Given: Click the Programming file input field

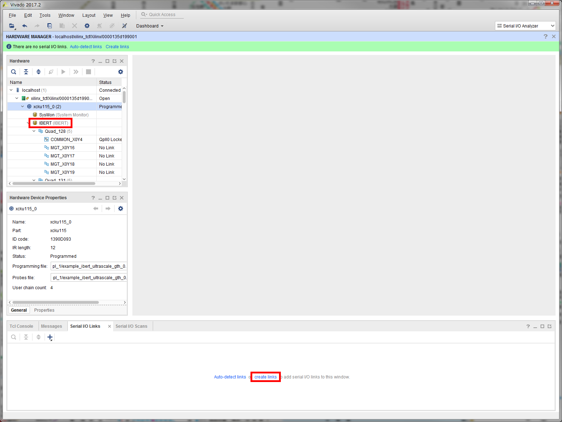Looking at the screenshot, I should 89,266.
